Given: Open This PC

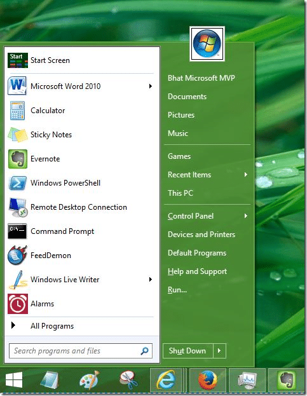Looking at the screenshot, I should (181, 193).
